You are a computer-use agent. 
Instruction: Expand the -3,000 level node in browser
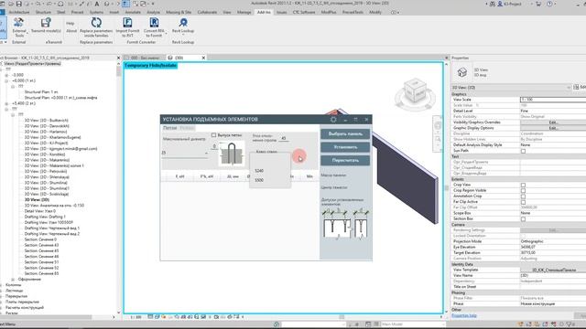tap(6, 75)
